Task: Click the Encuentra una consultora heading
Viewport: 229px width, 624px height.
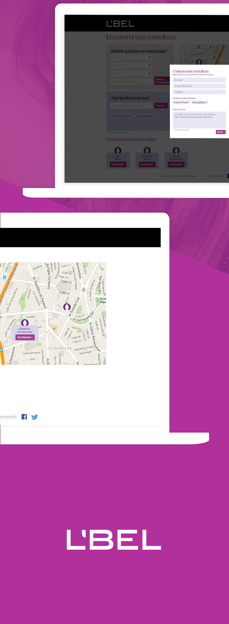Action: point(141,37)
